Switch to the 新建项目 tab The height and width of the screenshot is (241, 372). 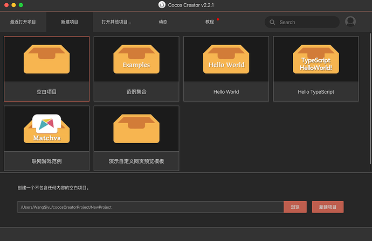69,22
